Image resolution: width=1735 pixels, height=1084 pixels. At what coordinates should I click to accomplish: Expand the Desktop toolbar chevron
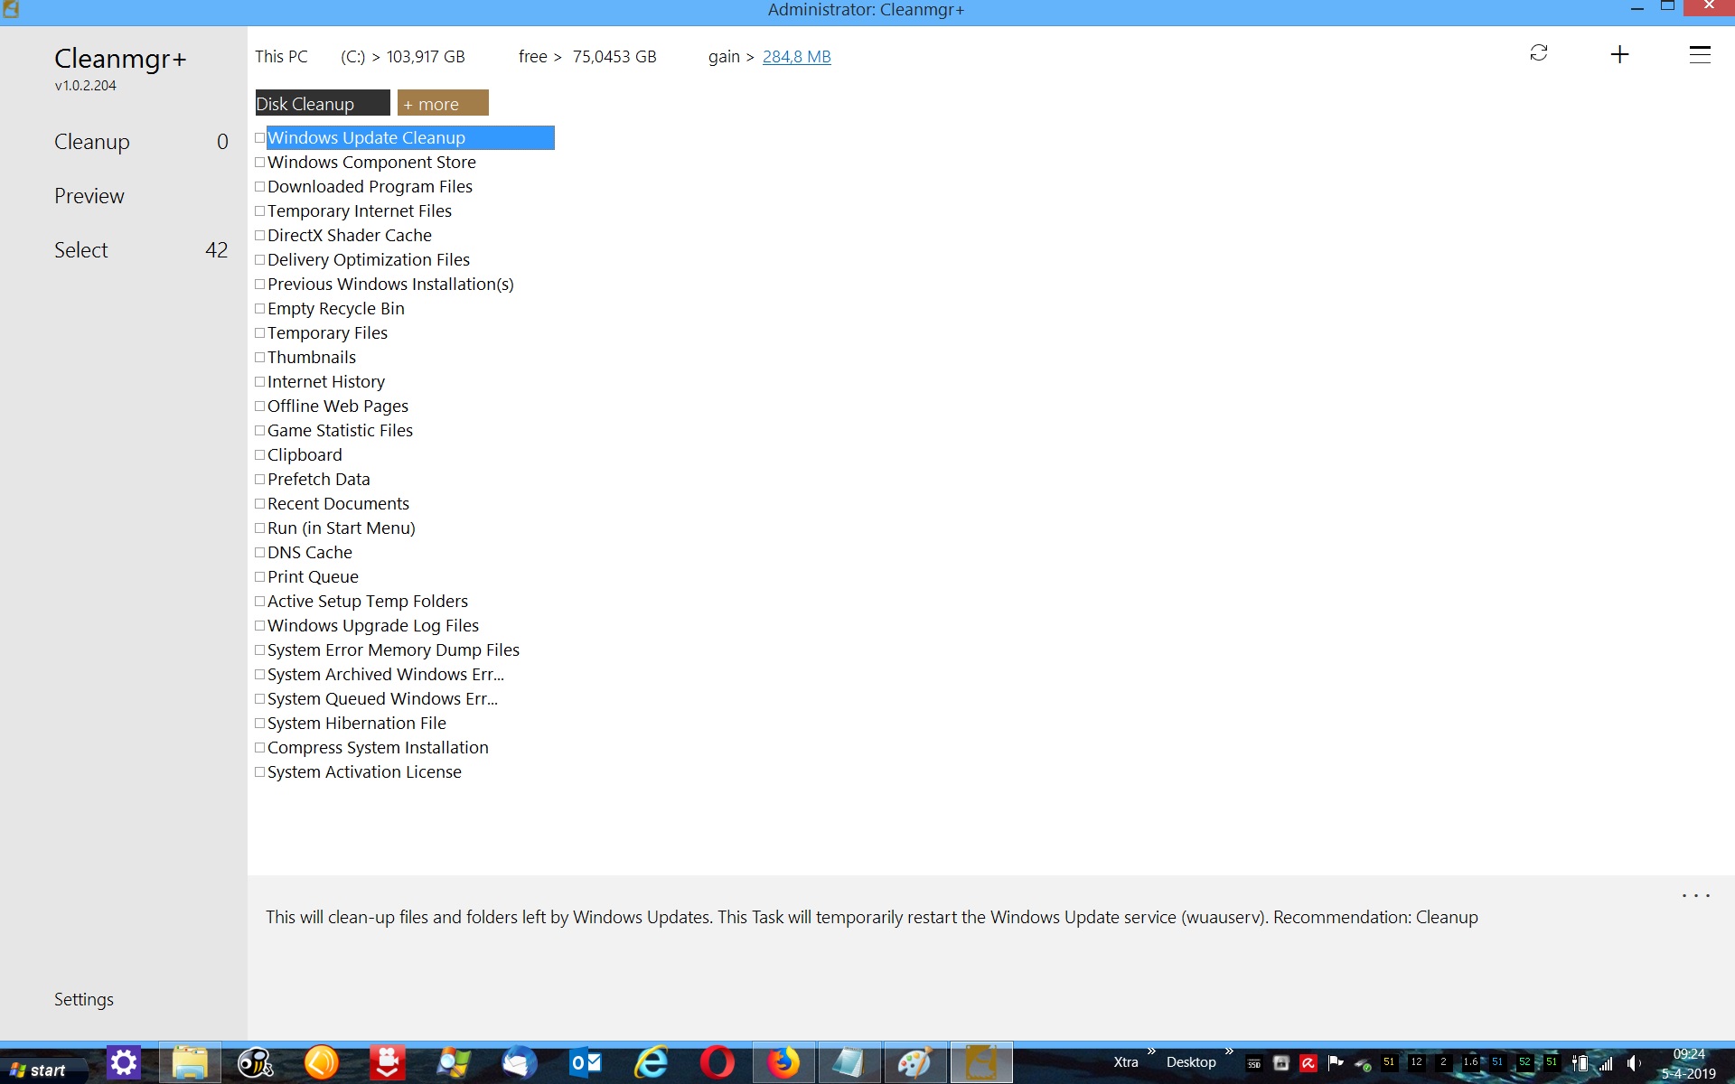(1229, 1051)
